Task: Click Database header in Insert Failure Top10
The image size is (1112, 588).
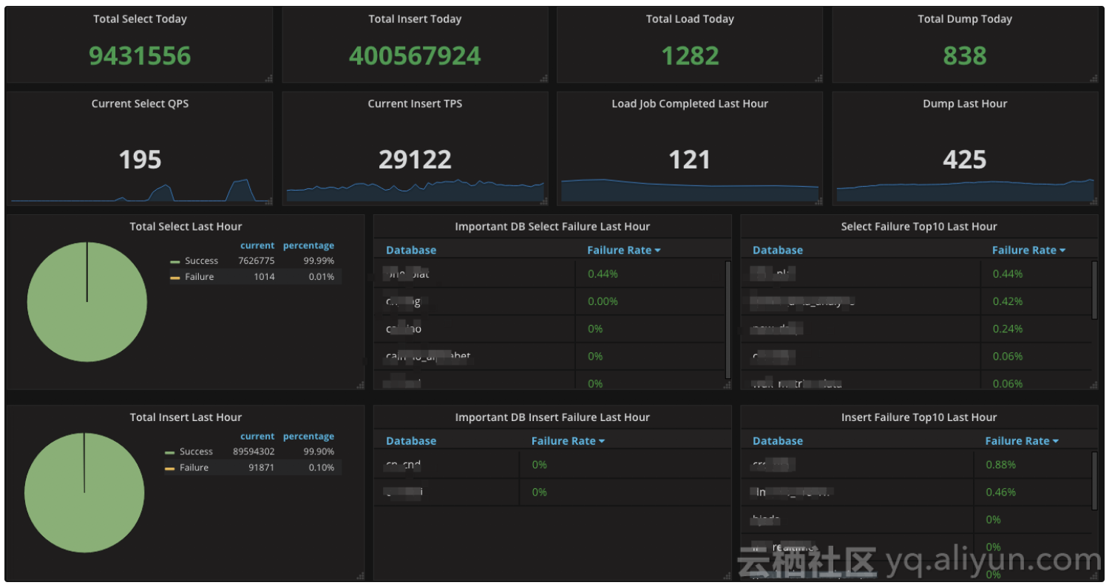Action: click(x=778, y=441)
